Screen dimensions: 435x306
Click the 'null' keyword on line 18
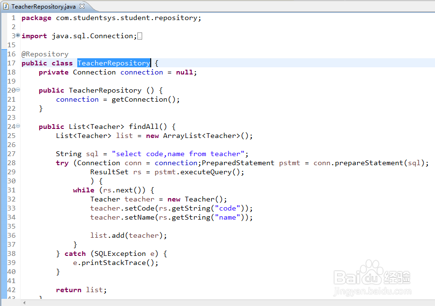(x=184, y=73)
